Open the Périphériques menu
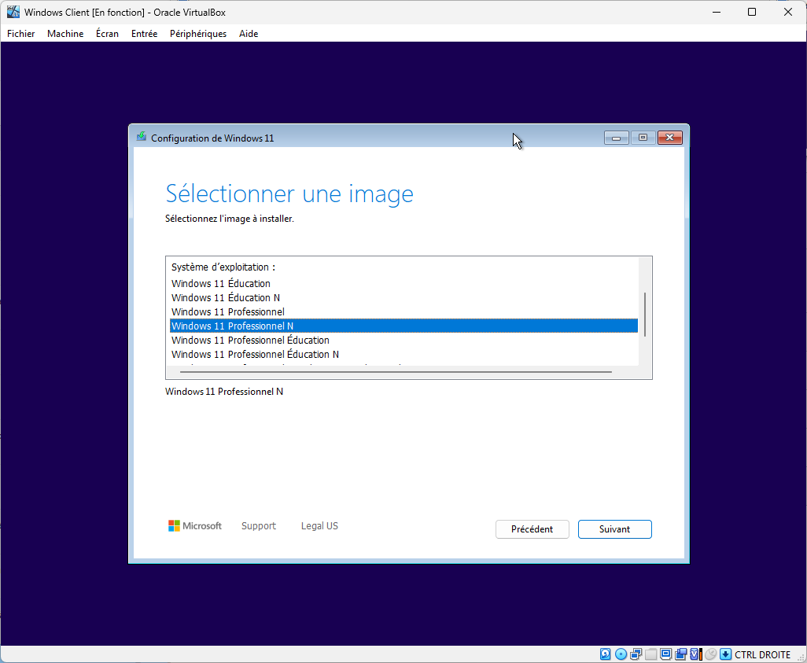 (198, 34)
